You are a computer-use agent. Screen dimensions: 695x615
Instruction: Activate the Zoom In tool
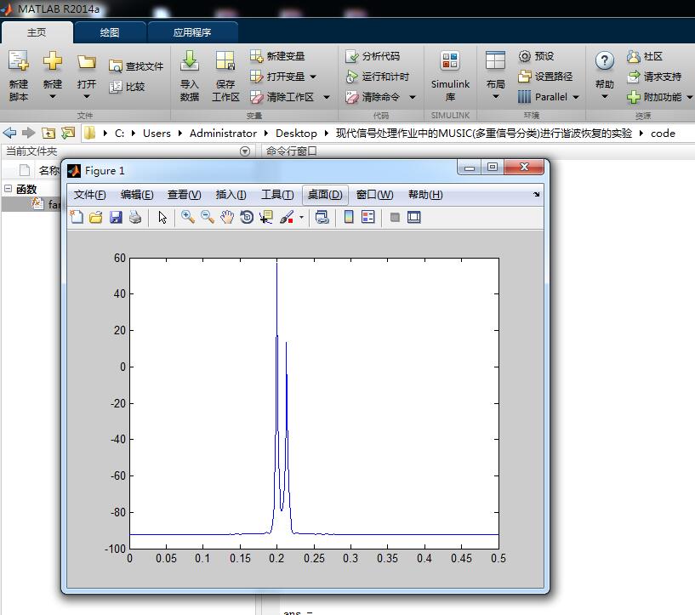pyautogui.click(x=188, y=217)
